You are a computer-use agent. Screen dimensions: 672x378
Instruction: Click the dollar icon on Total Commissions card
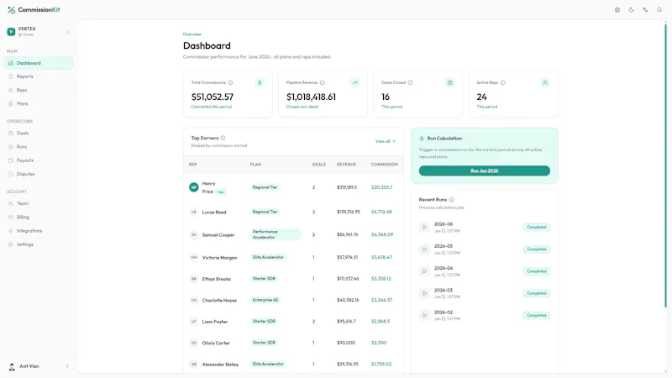tap(260, 82)
